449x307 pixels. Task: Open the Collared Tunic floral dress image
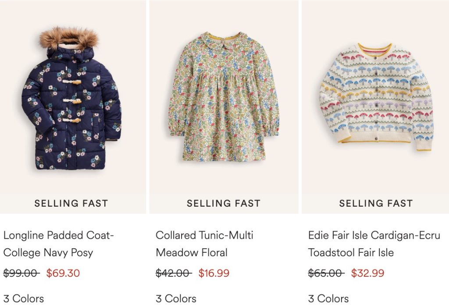224,99
